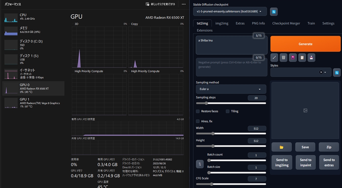Viewport: 342px width, 188px height.
Task: Click the trash icon to clear prompt
Action: [x=283, y=57]
